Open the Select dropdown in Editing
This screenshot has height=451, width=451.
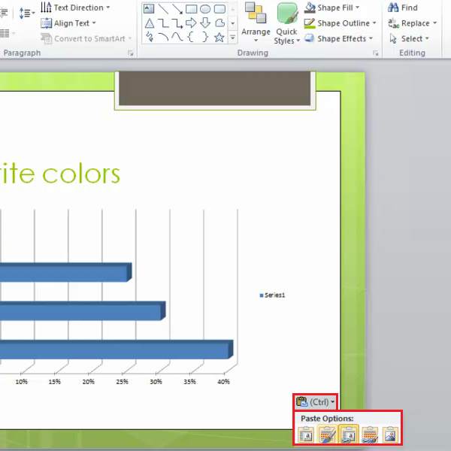tap(409, 38)
